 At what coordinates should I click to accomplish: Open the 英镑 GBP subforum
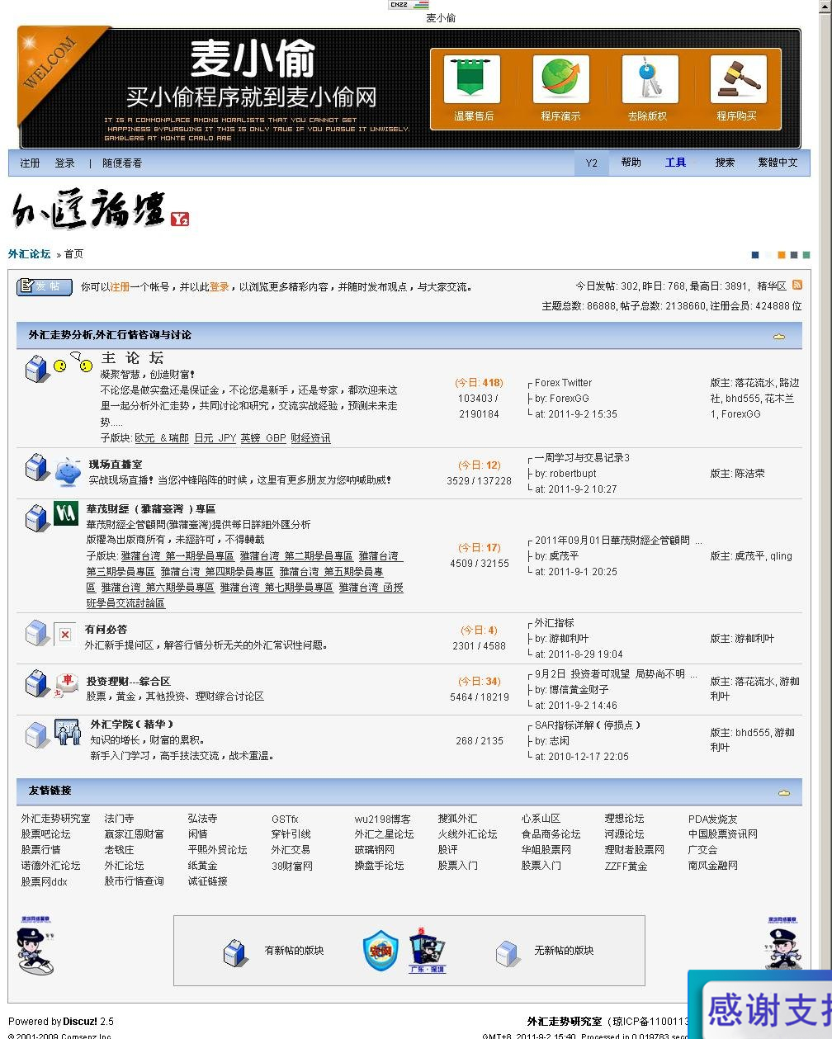(263, 438)
